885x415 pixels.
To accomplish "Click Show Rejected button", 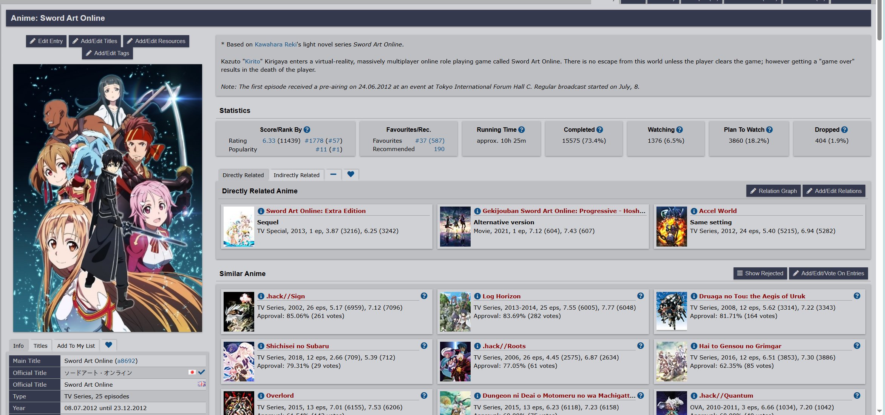I will pos(760,273).
